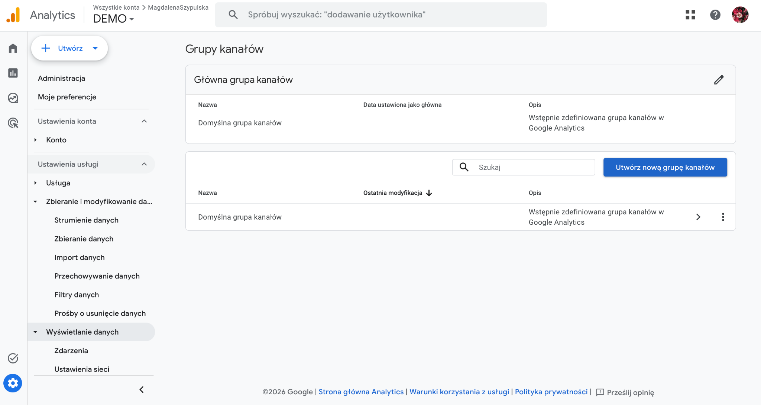Collapse Zbieranie i modyfikowanie danych
Image resolution: width=761 pixels, height=405 pixels.
click(35, 201)
